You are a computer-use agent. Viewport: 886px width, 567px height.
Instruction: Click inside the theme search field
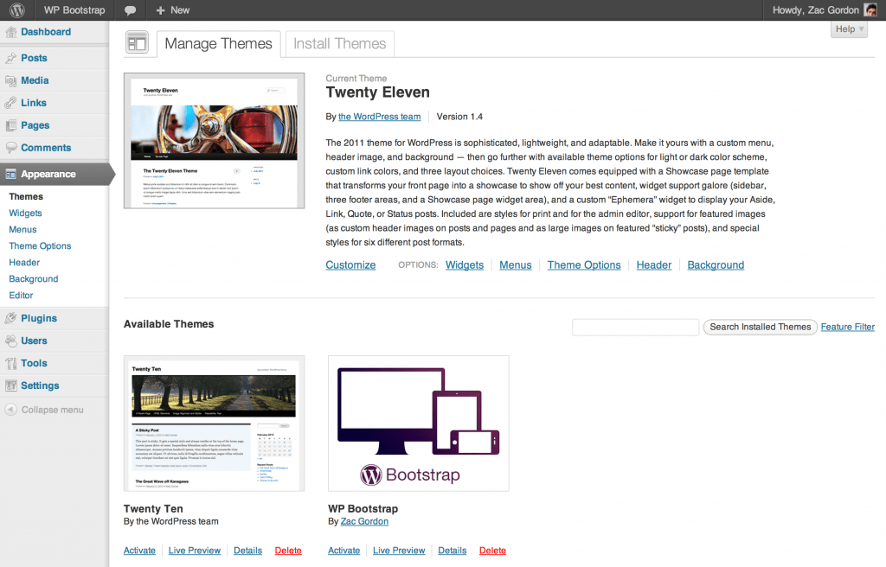pyautogui.click(x=635, y=327)
